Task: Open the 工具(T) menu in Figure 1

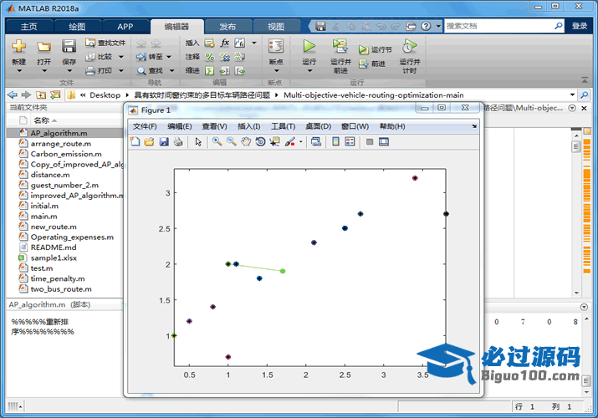Action: pyautogui.click(x=283, y=126)
